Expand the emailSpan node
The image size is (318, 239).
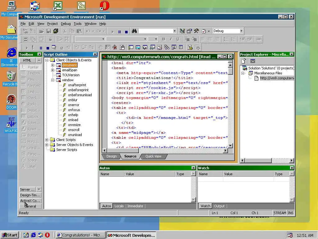point(53,70)
